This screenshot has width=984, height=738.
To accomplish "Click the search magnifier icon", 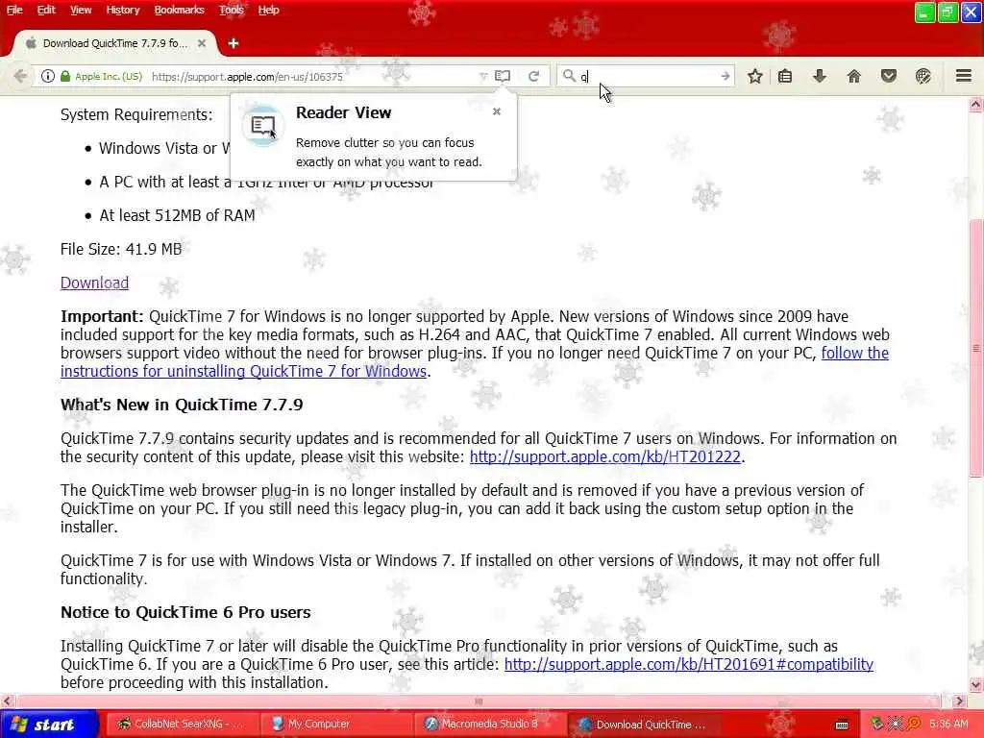I will click(569, 76).
